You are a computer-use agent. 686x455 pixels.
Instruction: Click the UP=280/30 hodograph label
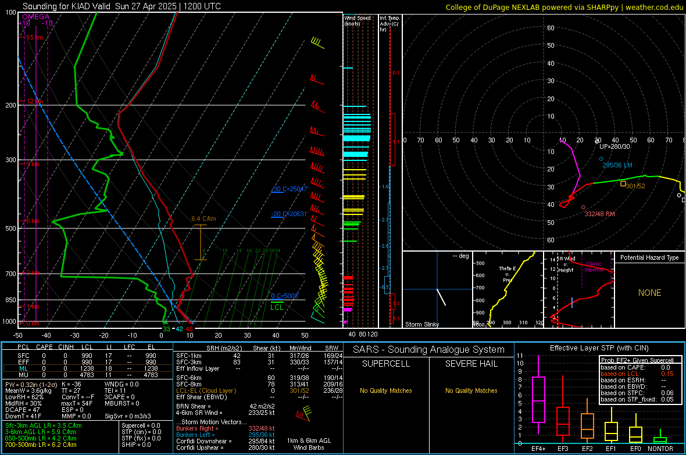click(614, 146)
